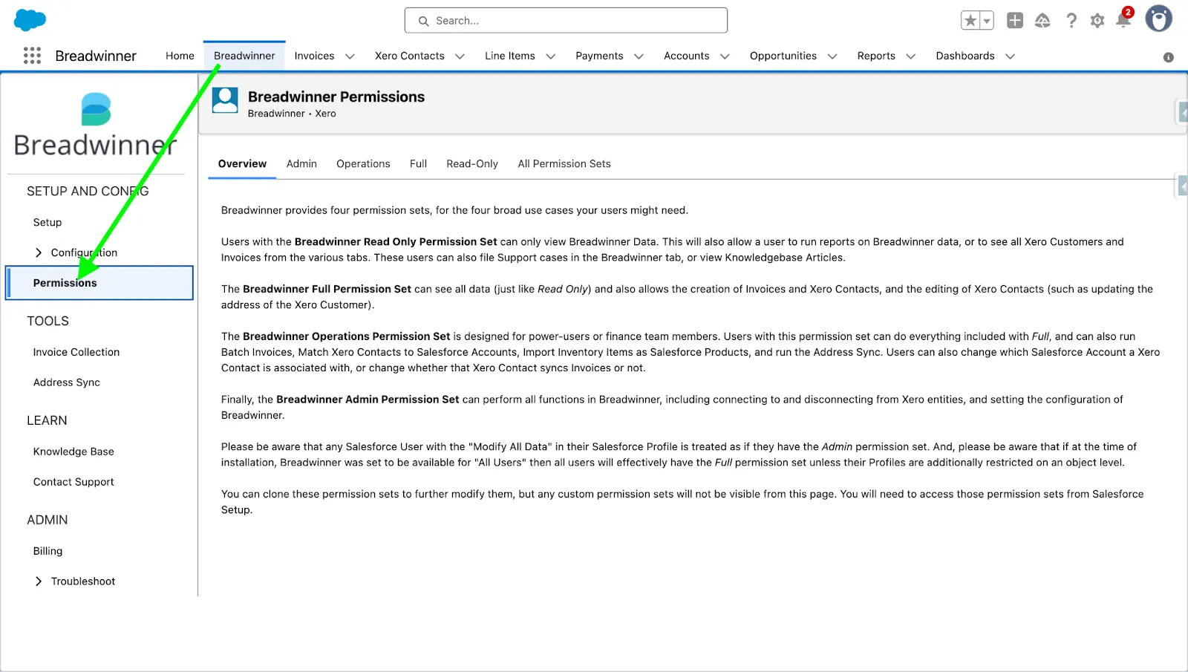1188x672 pixels.
Task: Open the Invoices tab dropdown chevron
Action: click(x=350, y=56)
